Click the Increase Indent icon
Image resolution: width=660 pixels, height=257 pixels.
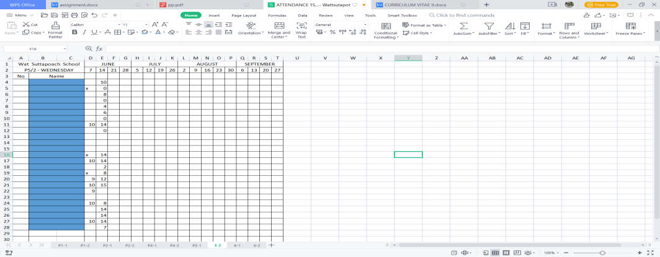(x=228, y=25)
